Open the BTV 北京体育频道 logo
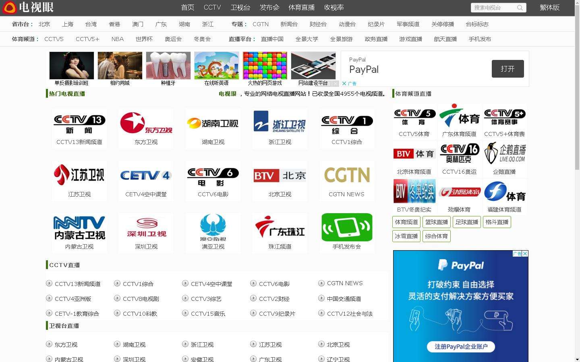This screenshot has height=362, width=580. [x=414, y=154]
